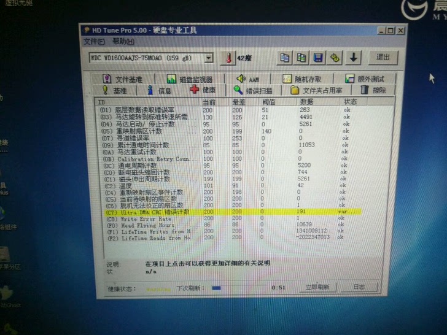Switch to the AAM tab
Screen dimensions: 447x335
pos(247,79)
